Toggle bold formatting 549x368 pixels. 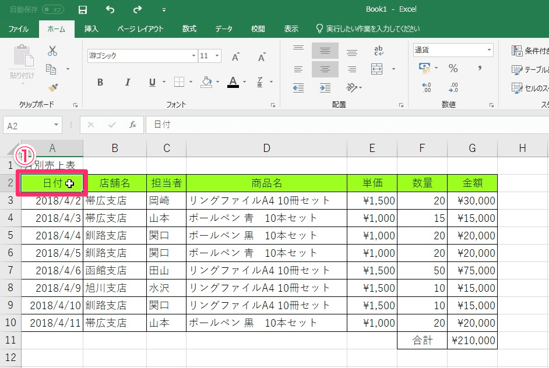[x=100, y=82]
